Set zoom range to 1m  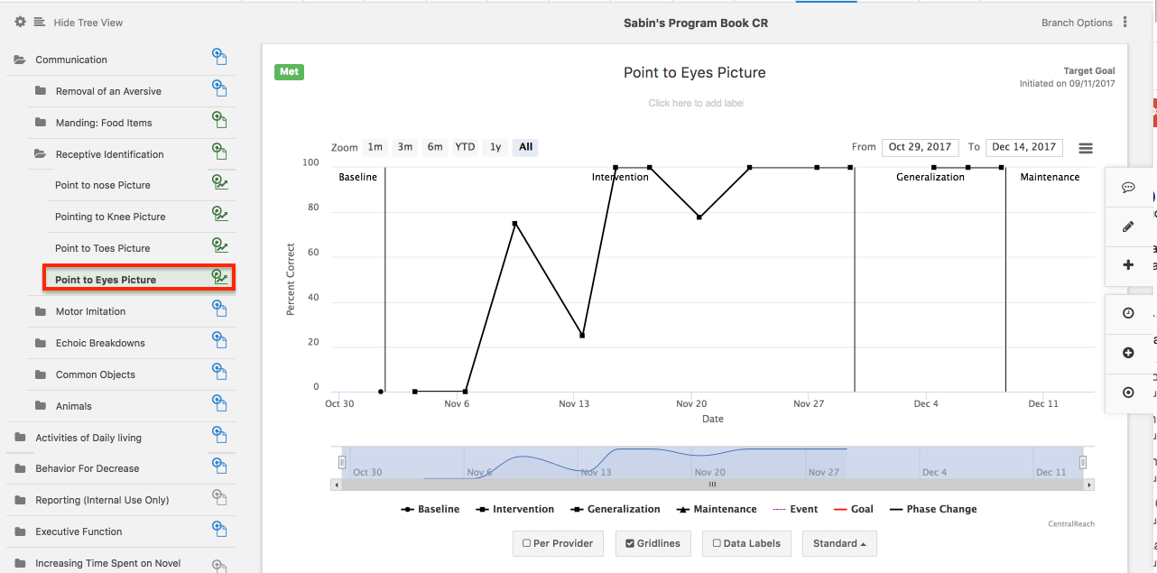click(x=375, y=147)
